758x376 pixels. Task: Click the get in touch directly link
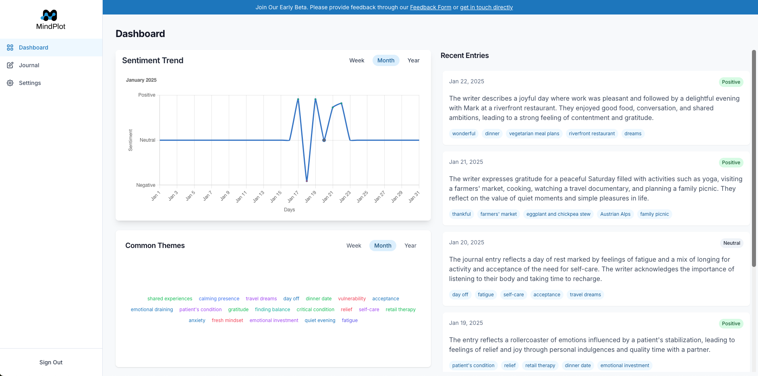pos(486,7)
